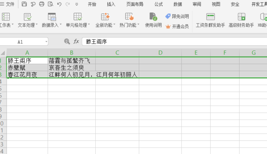Image resolution: width=267 pixels, height=154 pixels.
Task: Select column E header
Action: click(x=196, y=53)
